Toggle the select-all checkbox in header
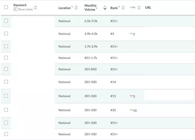Screen dimensions: 195x140 point(6,7)
